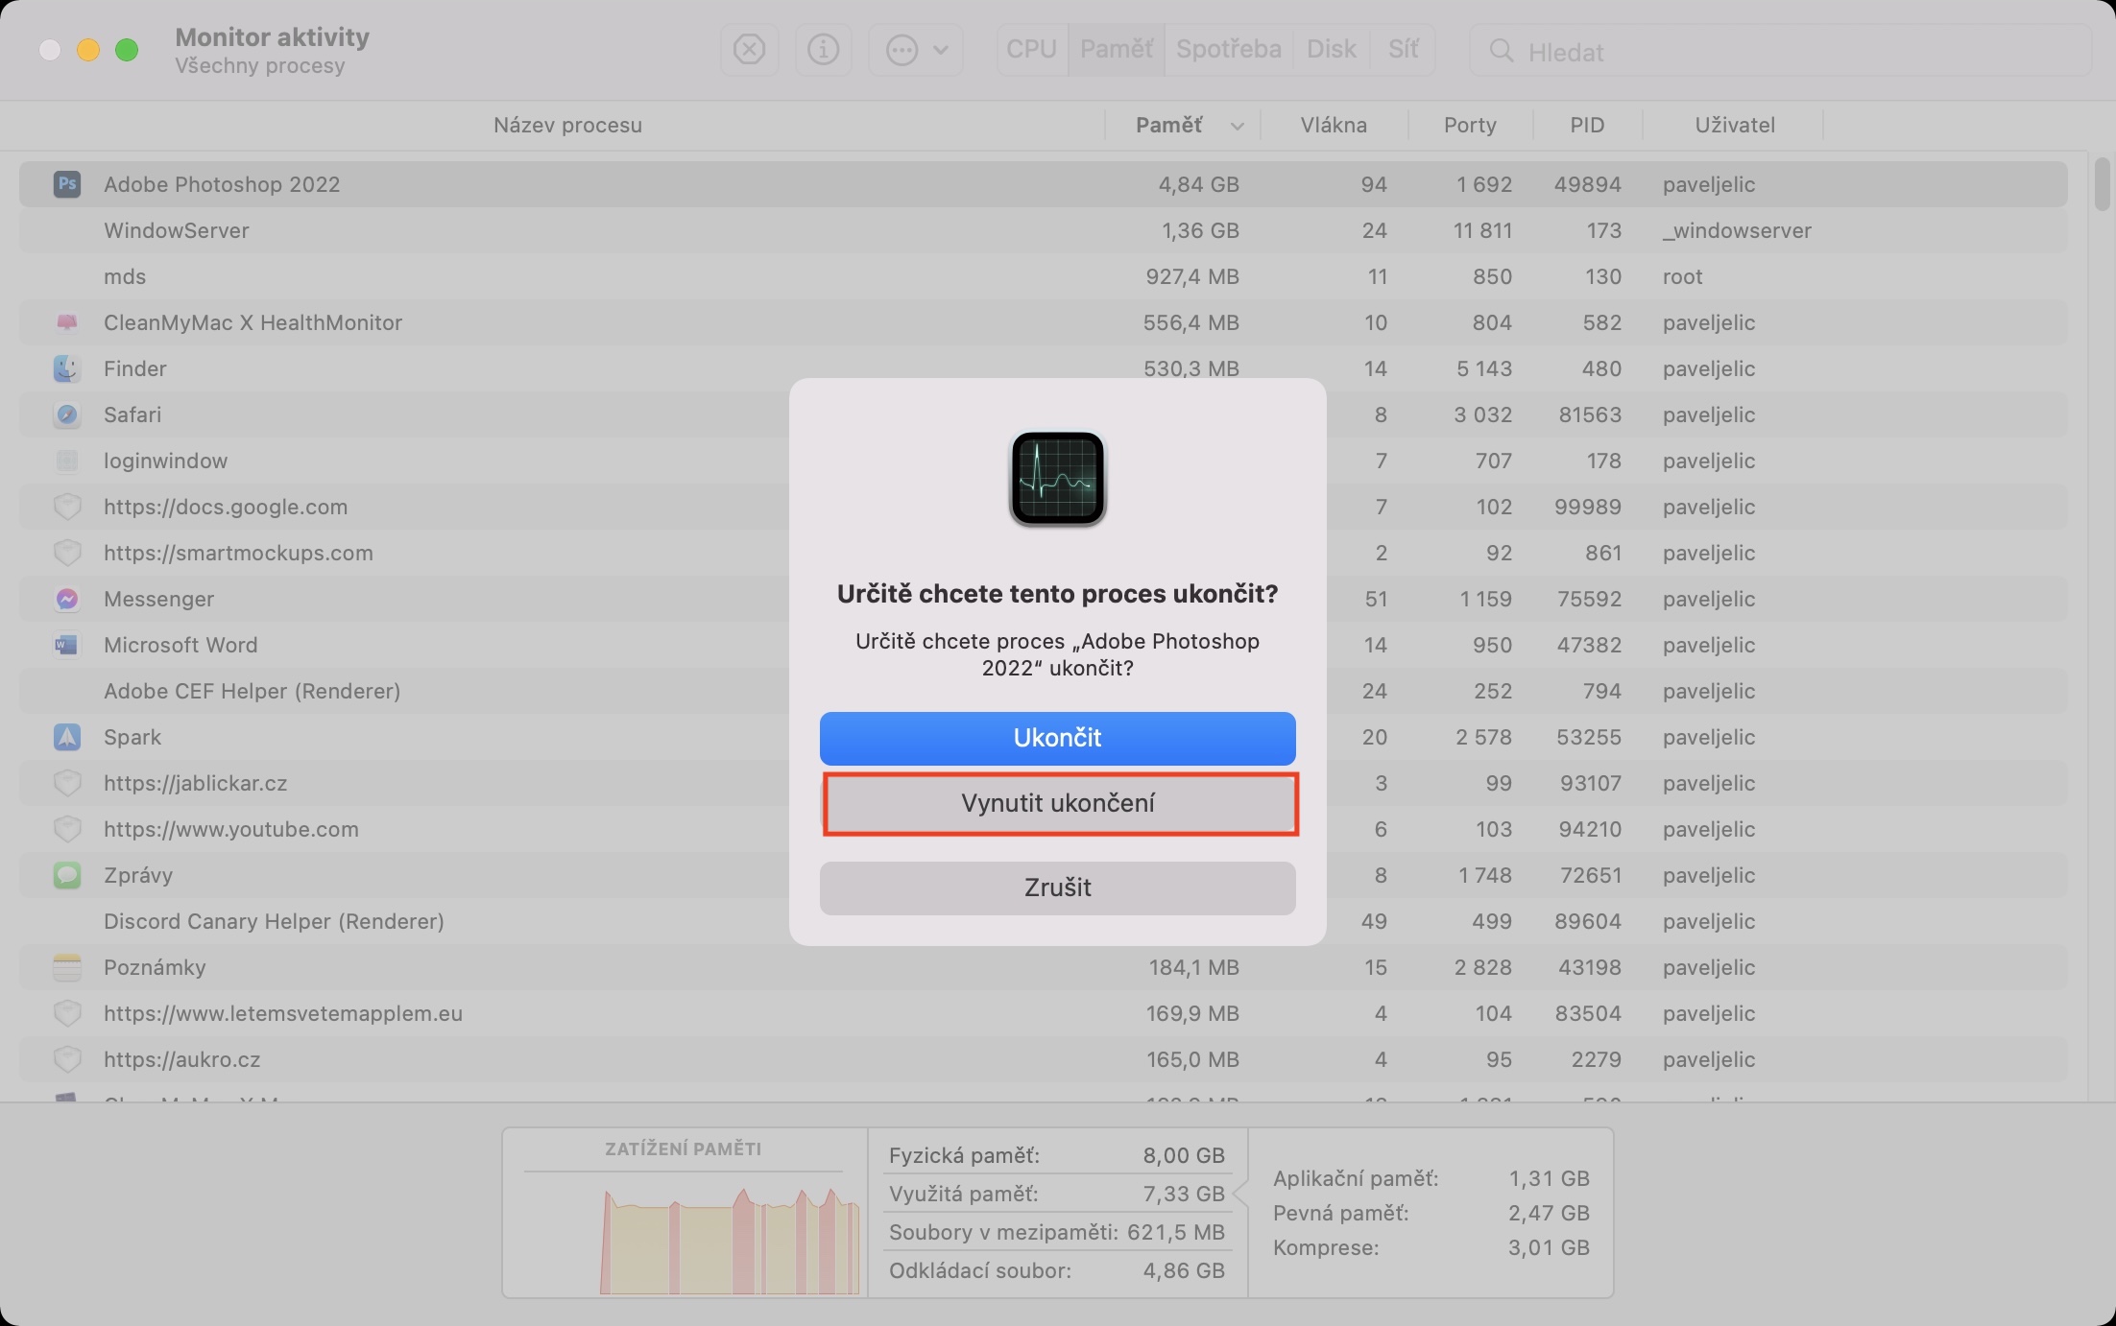Click the stop process X toolbar icon
The width and height of the screenshot is (2116, 1326).
[749, 50]
